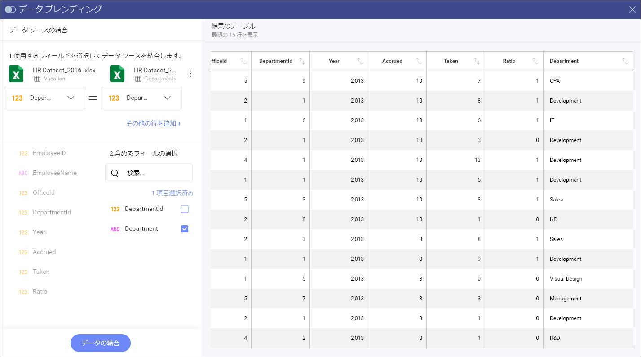Close the Data Blending dialog

tap(632, 9)
